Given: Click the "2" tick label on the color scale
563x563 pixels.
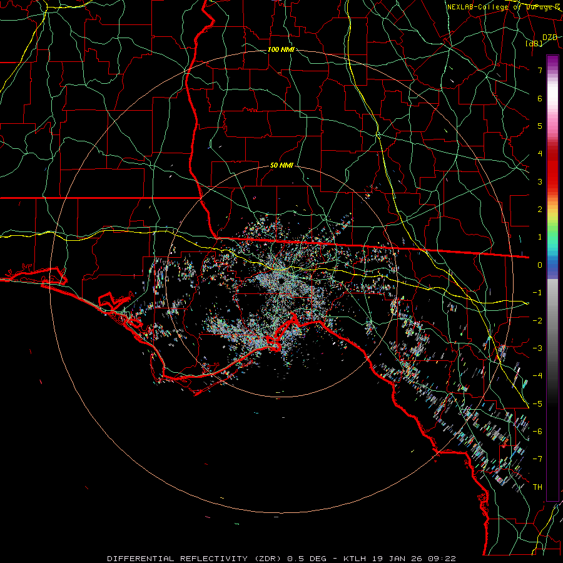Looking at the screenshot, I should 540,210.
